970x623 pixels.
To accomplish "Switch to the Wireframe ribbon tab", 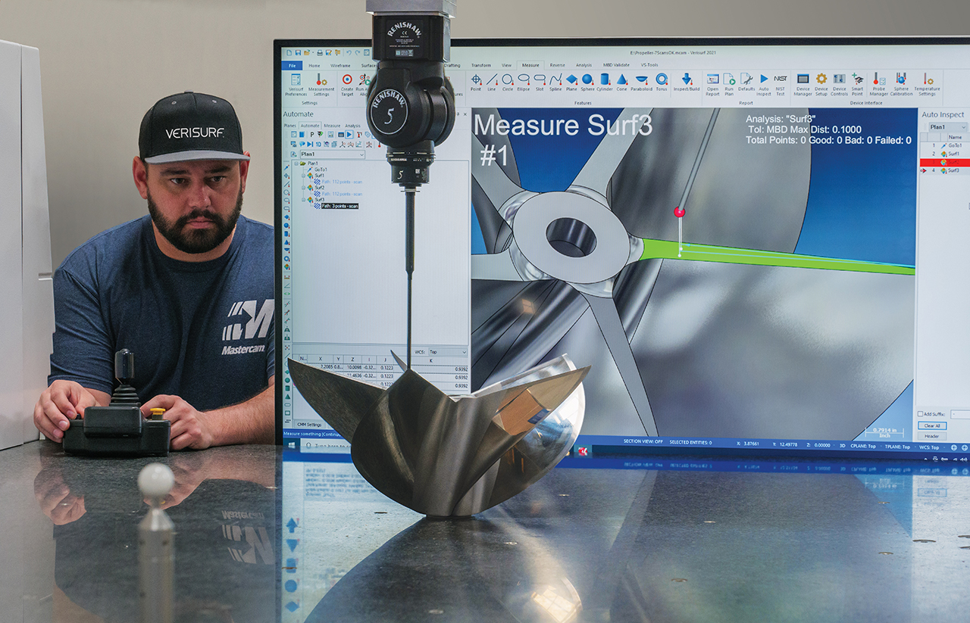I will point(340,65).
